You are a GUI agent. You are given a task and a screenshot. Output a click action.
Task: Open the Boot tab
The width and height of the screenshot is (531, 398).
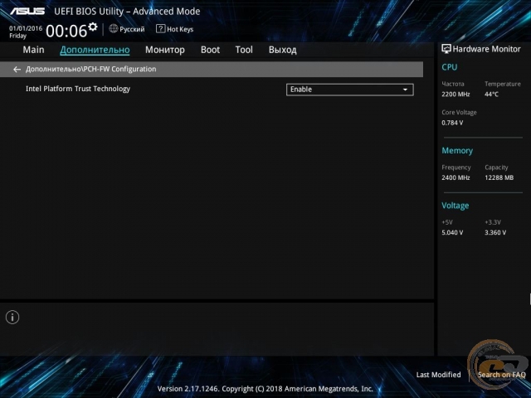coord(210,50)
